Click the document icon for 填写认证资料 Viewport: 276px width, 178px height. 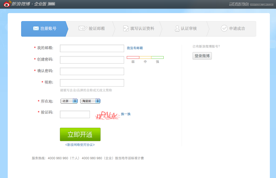(x=126, y=28)
